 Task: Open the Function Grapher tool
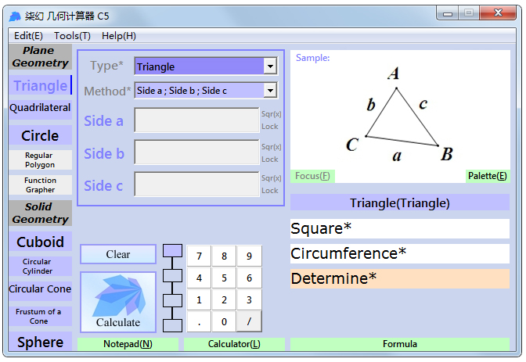point(40,185)
